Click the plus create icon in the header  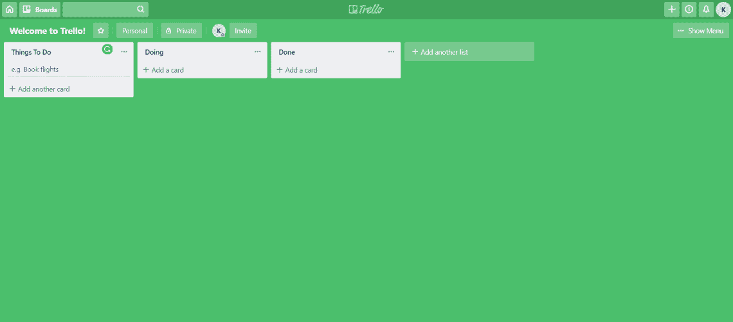(x=672, y=10)
